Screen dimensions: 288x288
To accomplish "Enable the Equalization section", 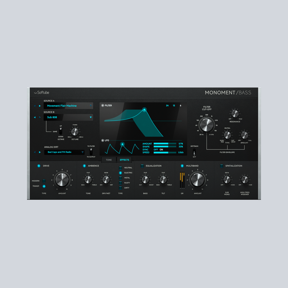I will (142, 166).
